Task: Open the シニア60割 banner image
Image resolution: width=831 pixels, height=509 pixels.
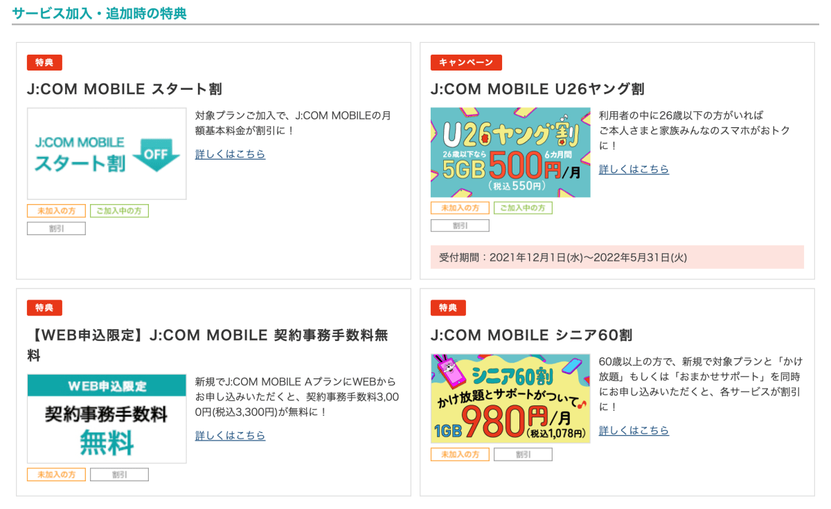Action: click(510, 398)
